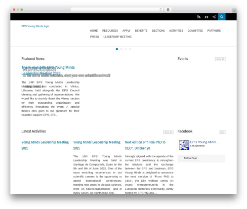
Task: Open the ACTIVITIES menu item
Action: 176,31
